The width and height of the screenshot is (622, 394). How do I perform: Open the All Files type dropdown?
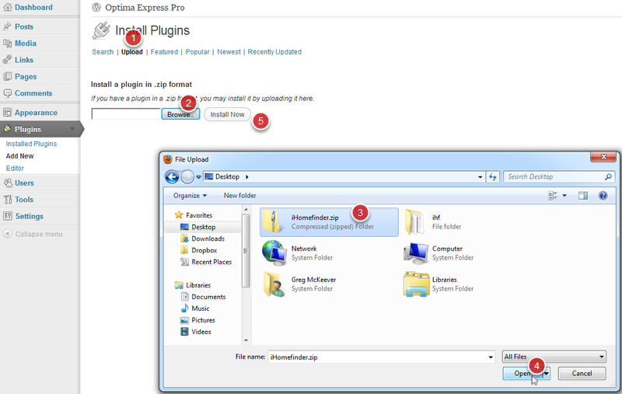[554, 357]
